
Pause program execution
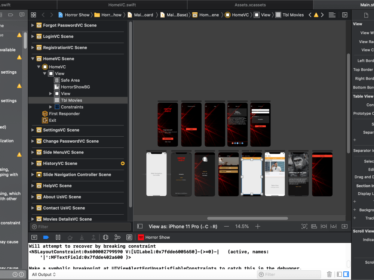pyautogui.click(x=58, y=237)
